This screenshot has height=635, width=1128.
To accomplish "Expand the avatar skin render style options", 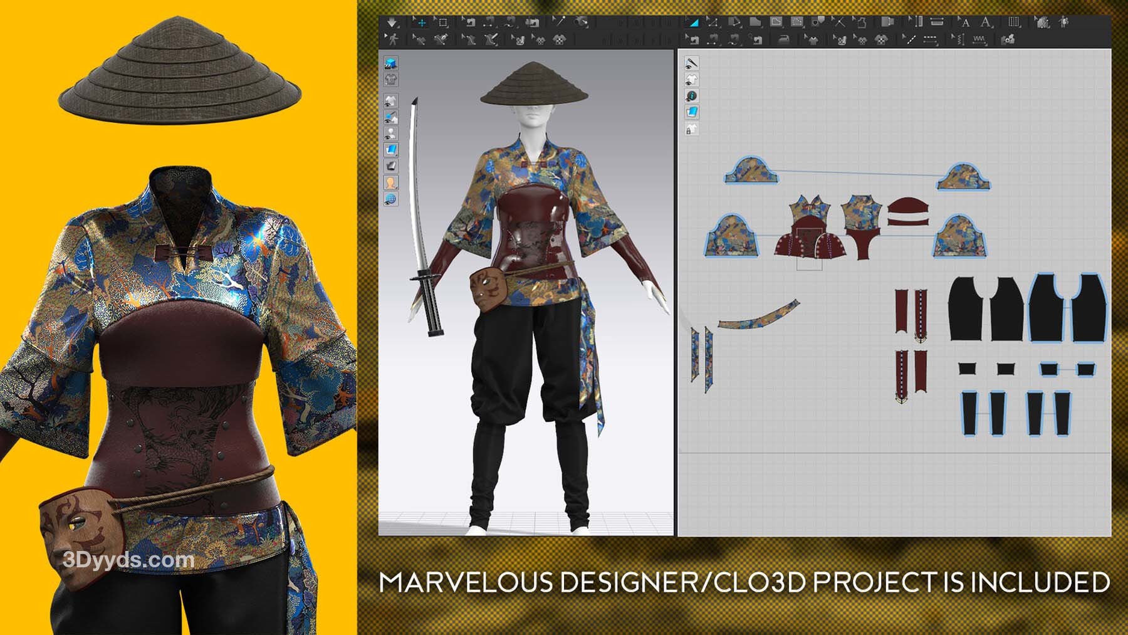I will [x=390, y=182].
